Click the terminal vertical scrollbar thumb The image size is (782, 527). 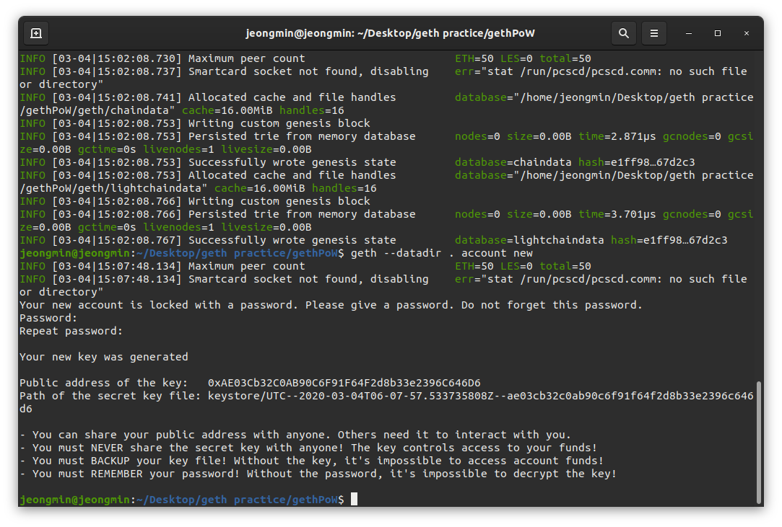(x=759, y=443)
